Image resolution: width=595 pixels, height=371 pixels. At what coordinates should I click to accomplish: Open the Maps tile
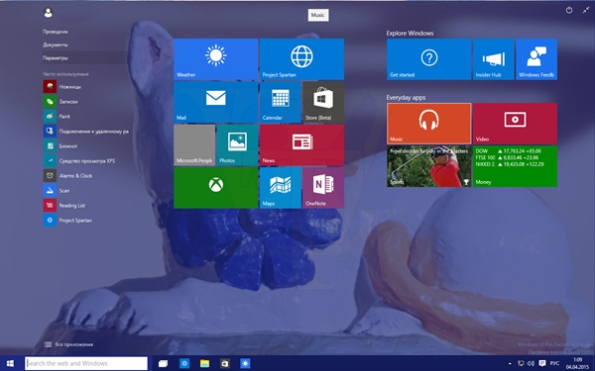pos(281,188)
